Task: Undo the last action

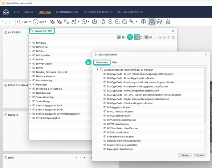Action: click(4, 22)
